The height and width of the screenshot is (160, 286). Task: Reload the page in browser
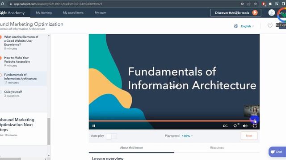tap(3, 4)
